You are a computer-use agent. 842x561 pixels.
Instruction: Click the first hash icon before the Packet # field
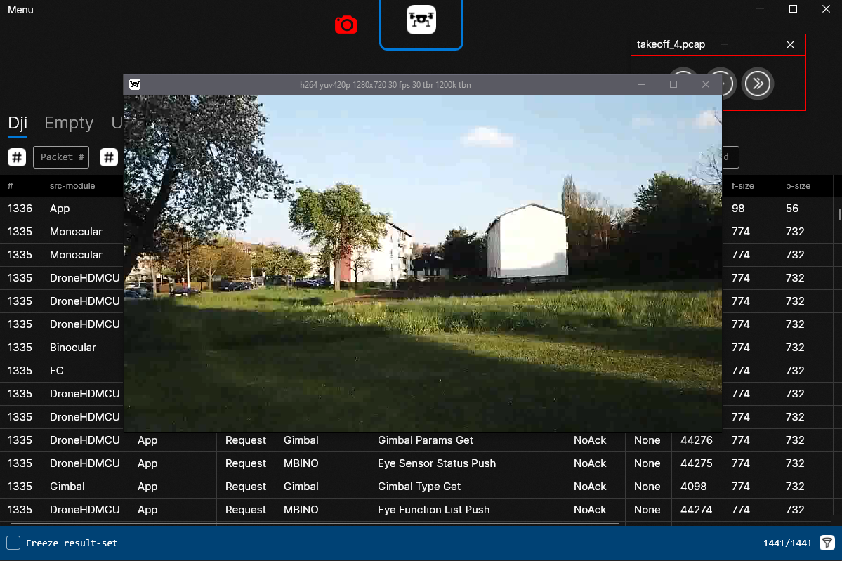pos(17,157)
